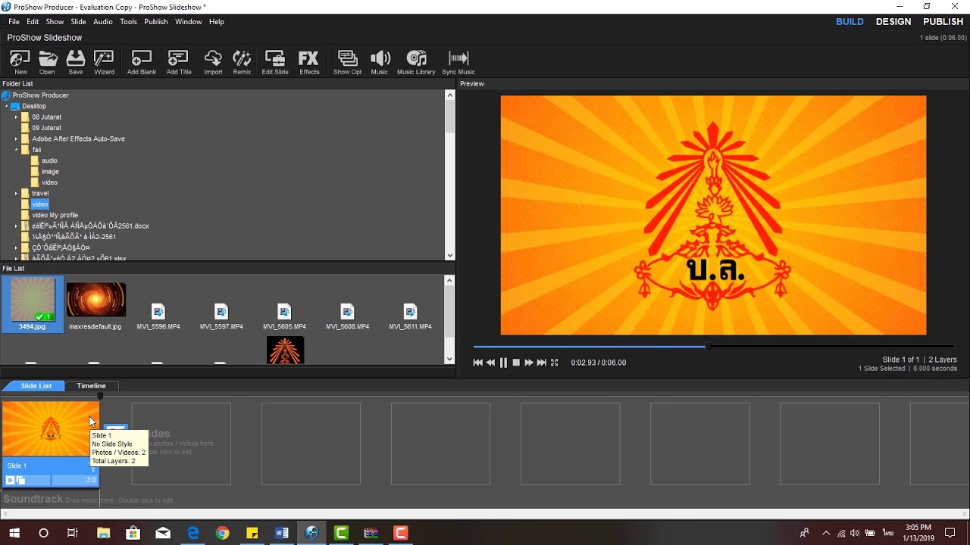
Task: Open File Explorer from taskbar
Action: click(103, 533)
